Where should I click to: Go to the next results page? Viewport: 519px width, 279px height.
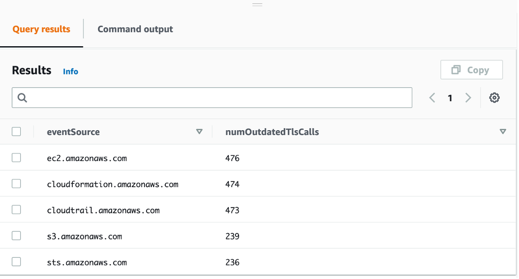point(468,98)
